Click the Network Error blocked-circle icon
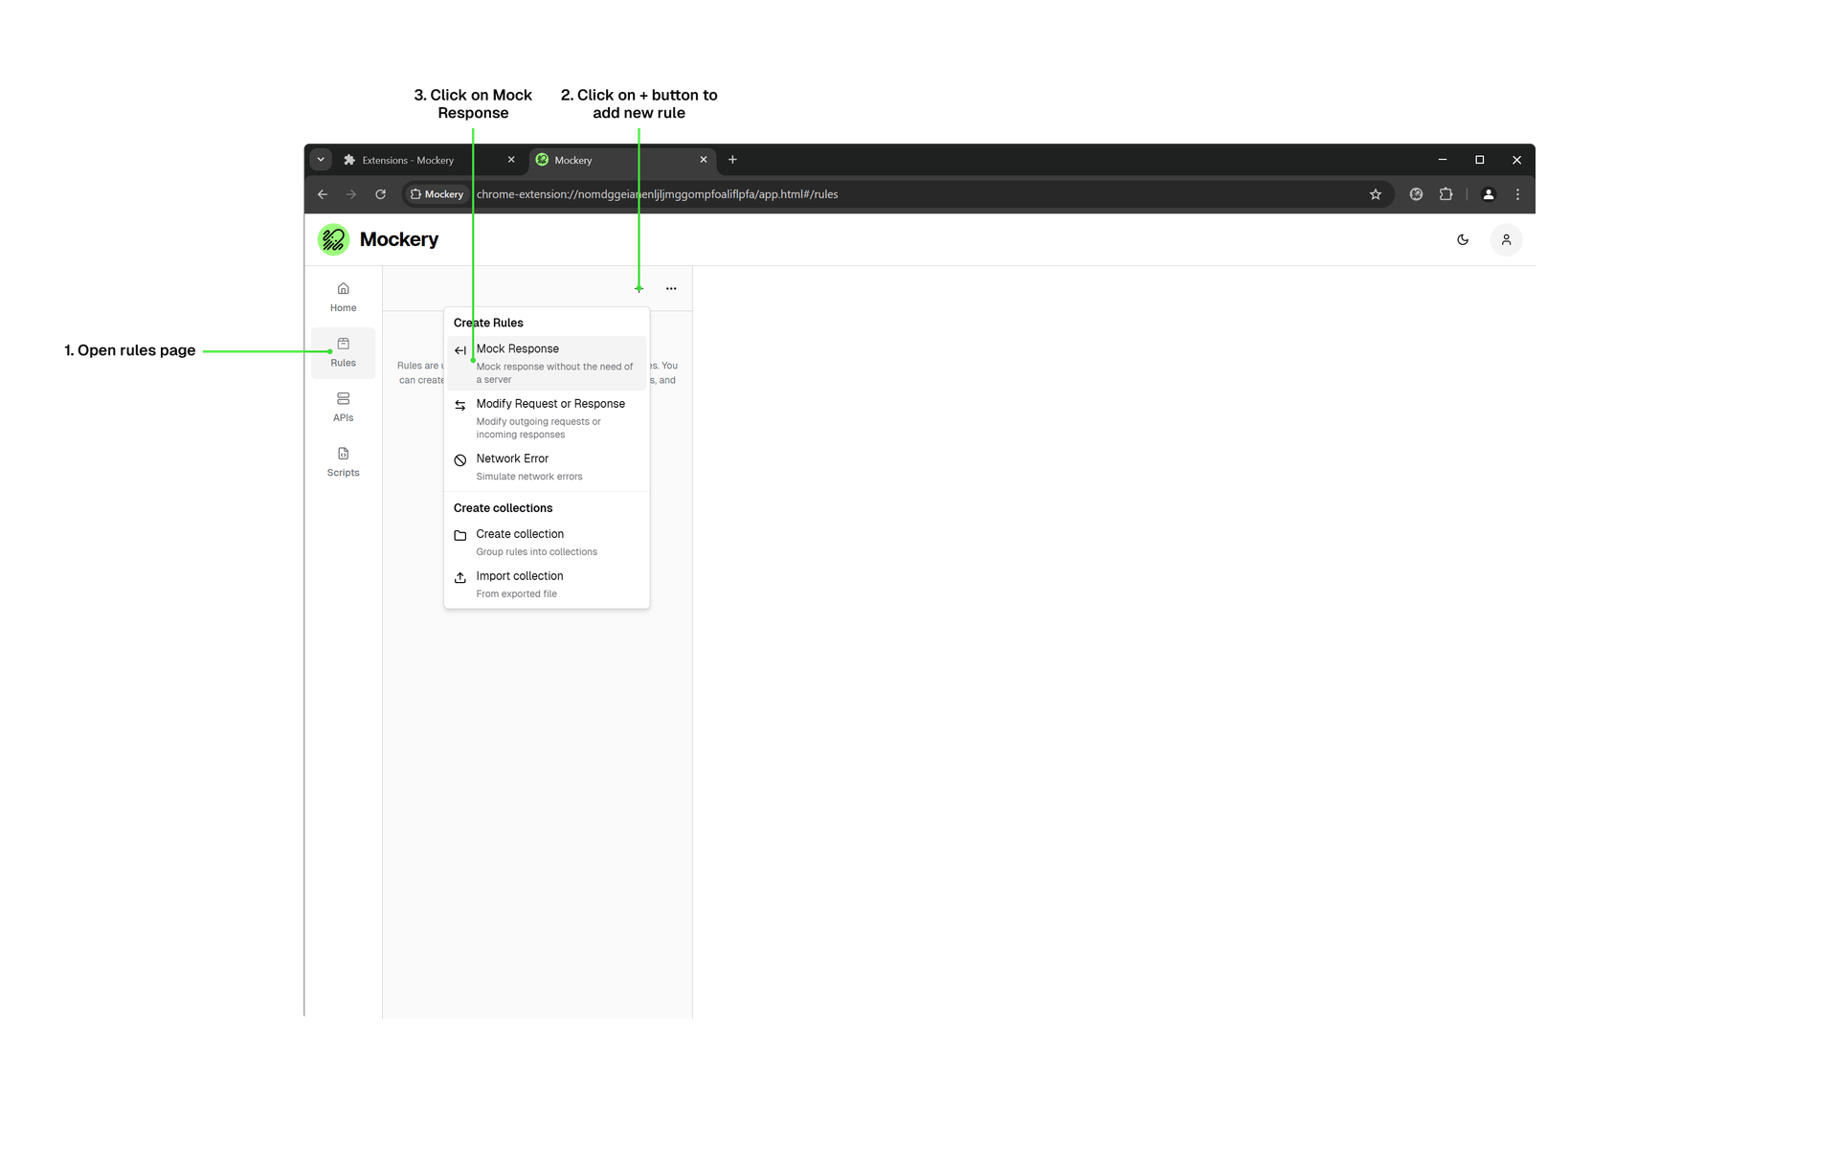Viewport: 1838px width, 1163px height. (x=460, y=460)
